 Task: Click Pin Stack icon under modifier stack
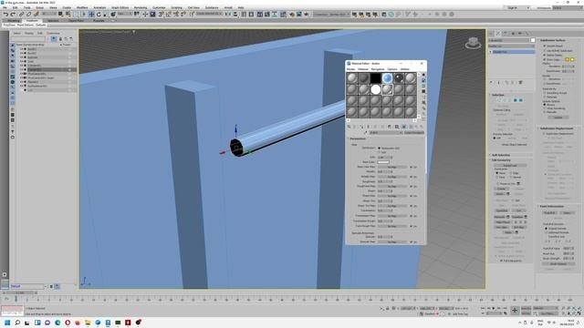click(491, 83)
